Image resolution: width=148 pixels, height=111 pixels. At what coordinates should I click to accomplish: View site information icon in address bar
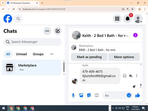[x=20, y=9]
